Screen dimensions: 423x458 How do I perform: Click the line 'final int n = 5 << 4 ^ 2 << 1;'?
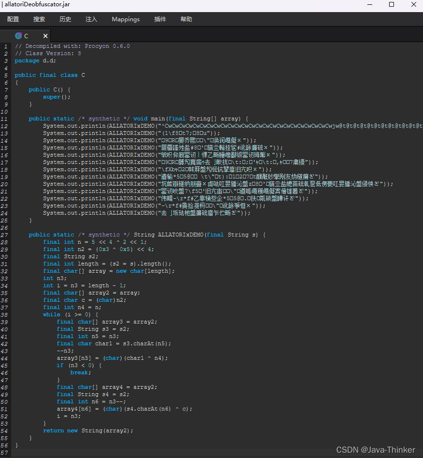(95, 242)
